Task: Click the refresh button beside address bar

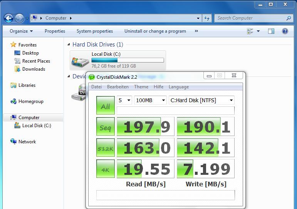Action: [206, 18]
